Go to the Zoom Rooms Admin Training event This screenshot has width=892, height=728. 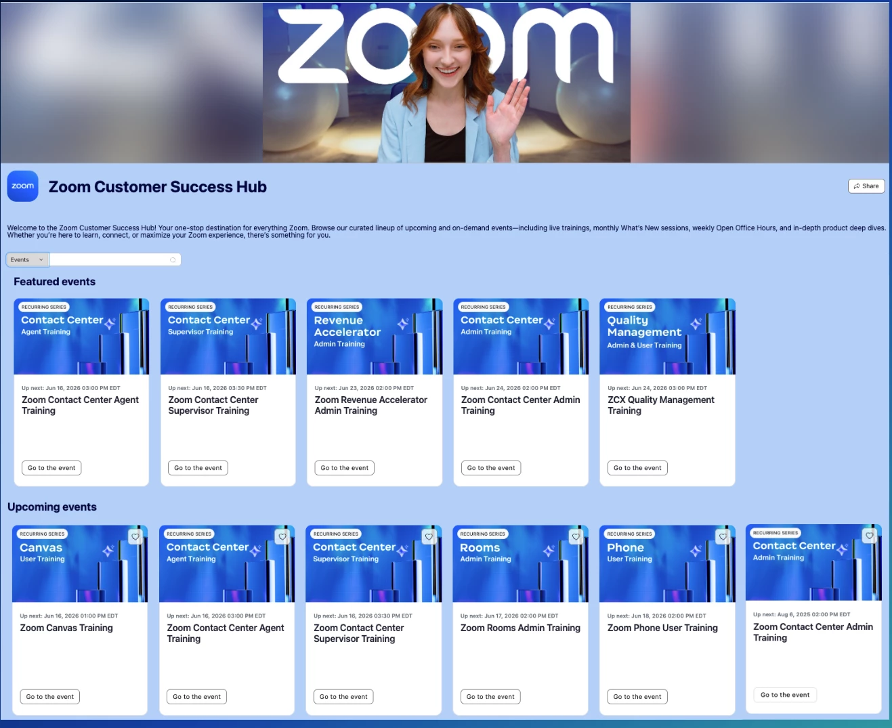490,697
